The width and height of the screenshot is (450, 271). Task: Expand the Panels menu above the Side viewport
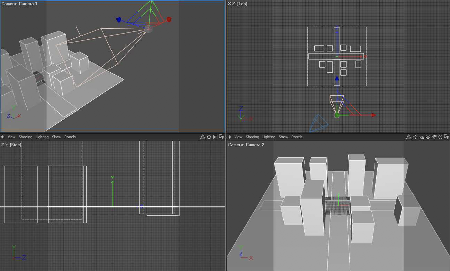[70, 137]
